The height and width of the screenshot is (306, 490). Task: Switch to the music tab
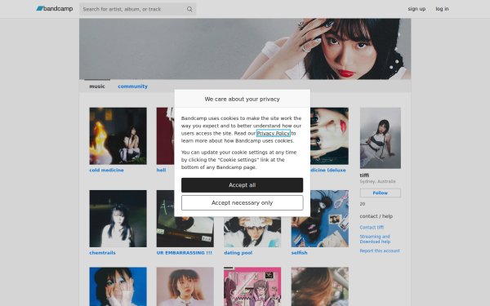coord(97,86)
